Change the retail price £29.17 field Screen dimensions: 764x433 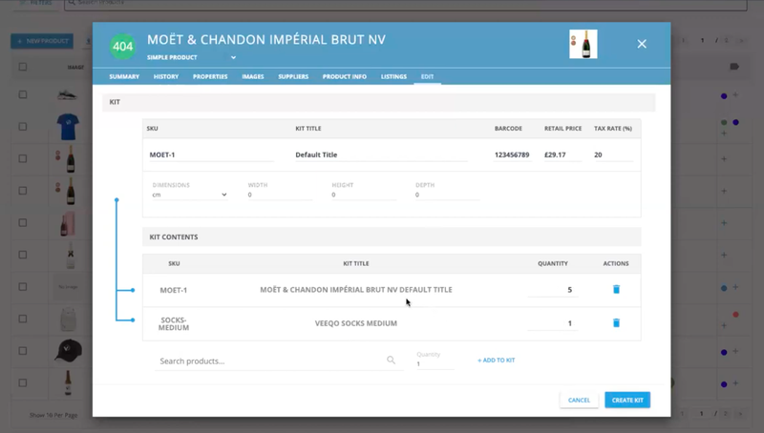tap(562, 155)
